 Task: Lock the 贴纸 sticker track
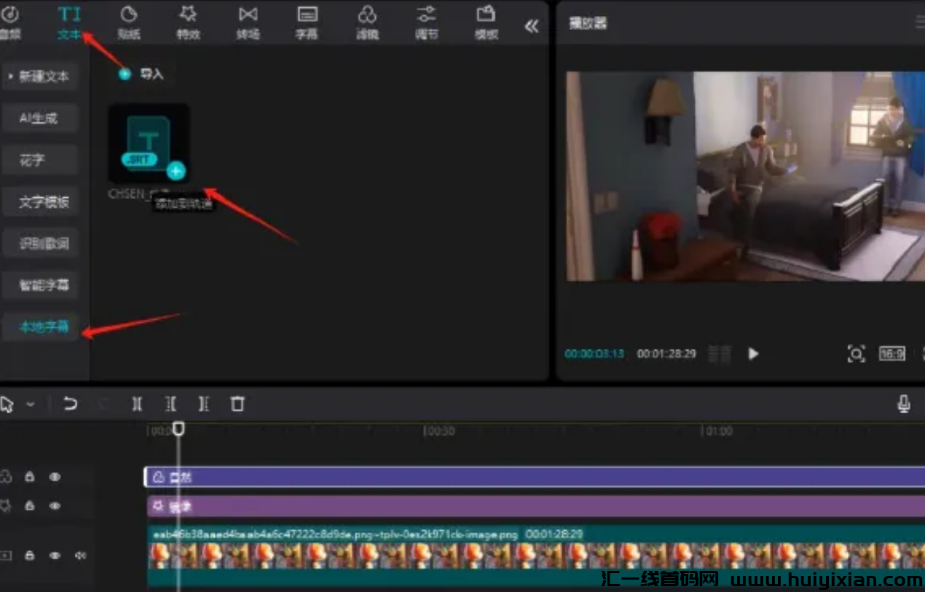[30, 477]
